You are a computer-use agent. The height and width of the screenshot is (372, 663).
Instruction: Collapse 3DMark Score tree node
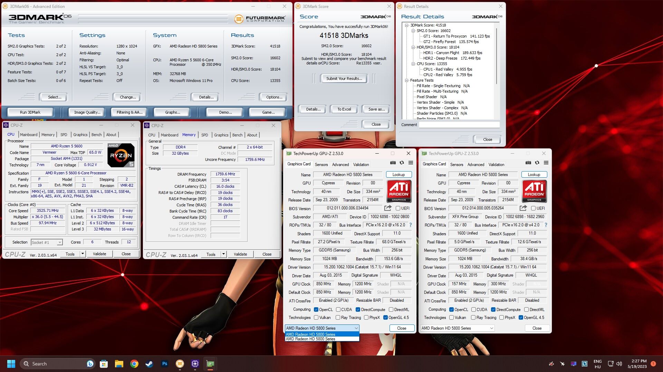[x=407, y=25]
